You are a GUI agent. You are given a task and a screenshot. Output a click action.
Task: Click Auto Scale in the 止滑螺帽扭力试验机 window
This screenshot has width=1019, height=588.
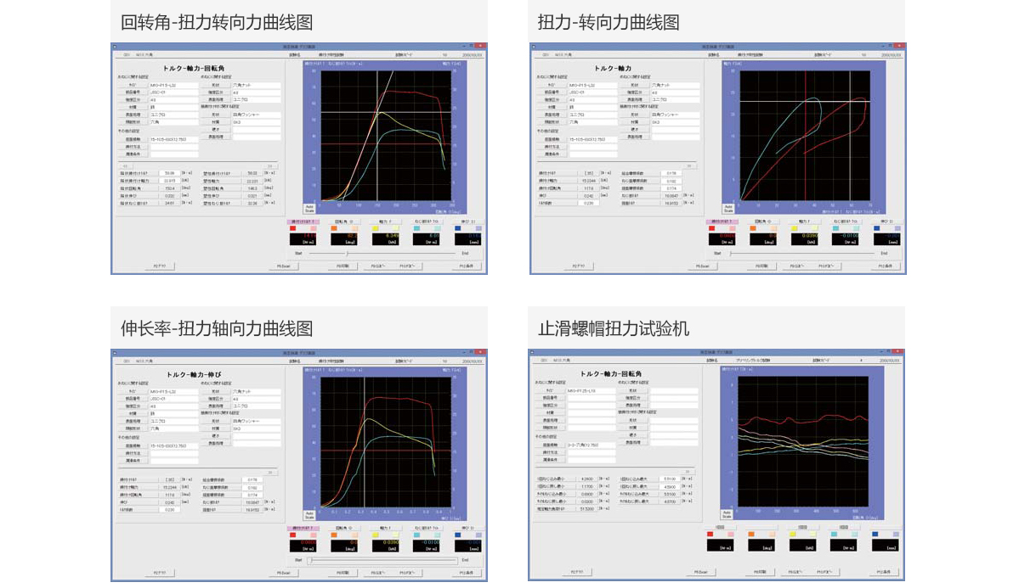pos(727,515)
